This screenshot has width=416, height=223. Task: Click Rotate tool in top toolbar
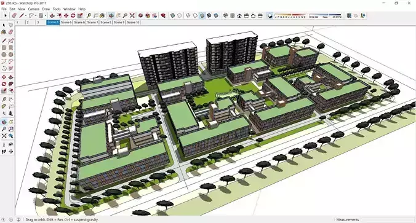click(x=73, y=15)
